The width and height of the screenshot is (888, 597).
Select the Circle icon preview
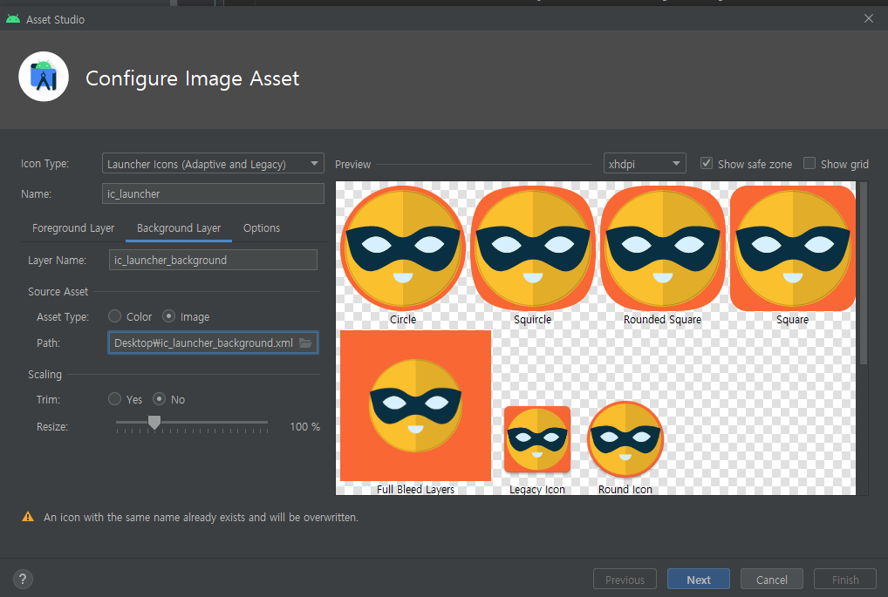[x=403, y=248]
